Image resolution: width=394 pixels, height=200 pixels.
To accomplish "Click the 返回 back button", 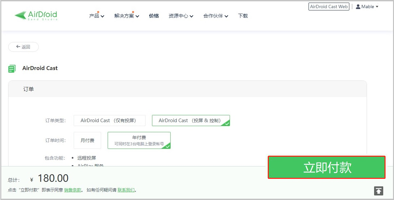I will coord(23,47).
